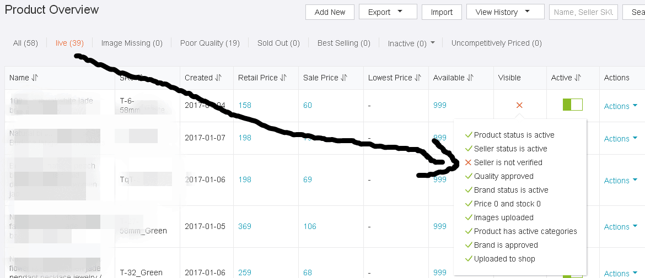The width and height of the screenshot is (645, 278).
Task: Click available stock 999 in 158 row
Action: (x=440, y=106)
